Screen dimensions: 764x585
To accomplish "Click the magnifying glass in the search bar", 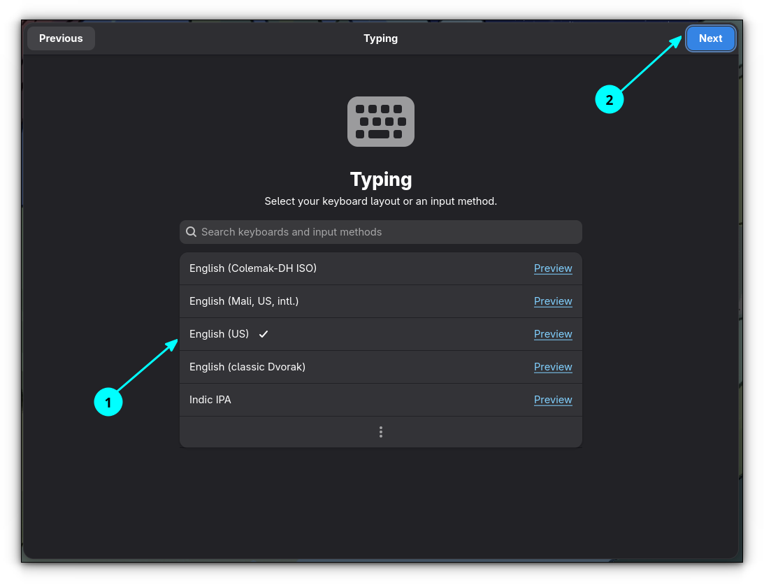I will [191, 231].
